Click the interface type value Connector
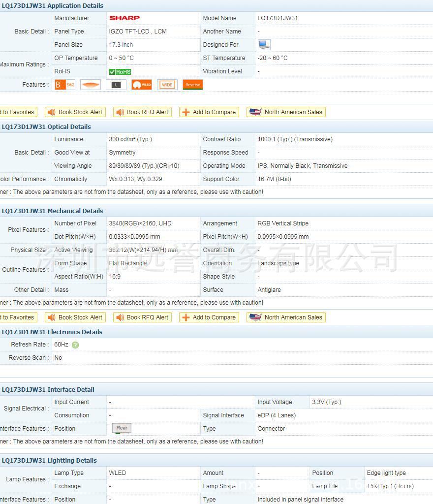The height and width of the screenshot is (504, 433). [x=271, y=429]
